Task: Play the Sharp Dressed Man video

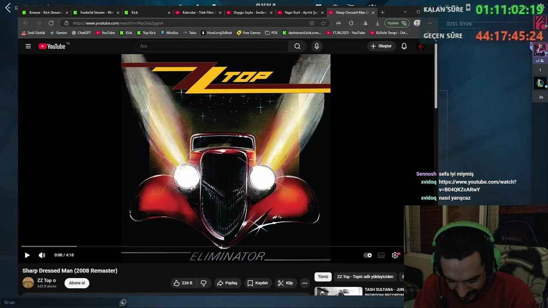Action: [x=27, y=255]
